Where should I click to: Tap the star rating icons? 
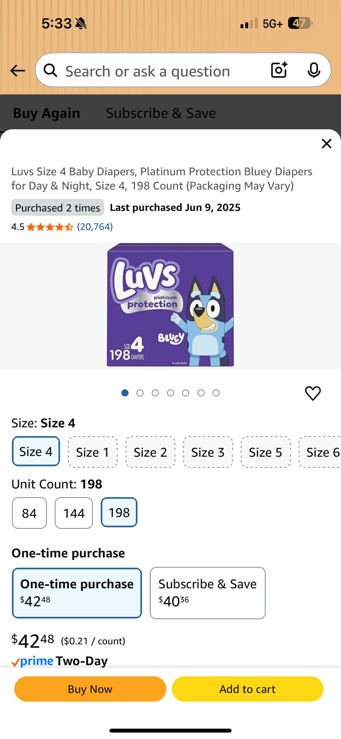49,227
